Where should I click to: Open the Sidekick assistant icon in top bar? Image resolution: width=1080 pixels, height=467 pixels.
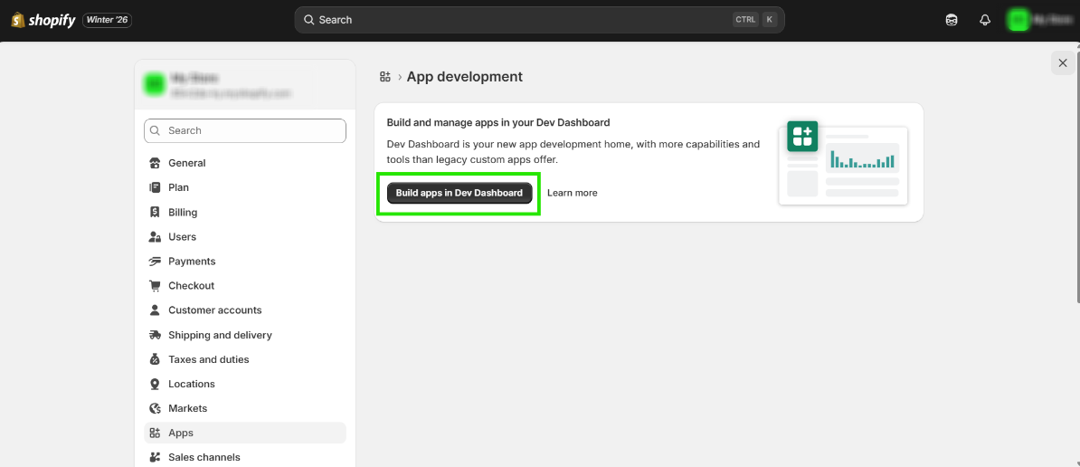click(x=952, y=20)
